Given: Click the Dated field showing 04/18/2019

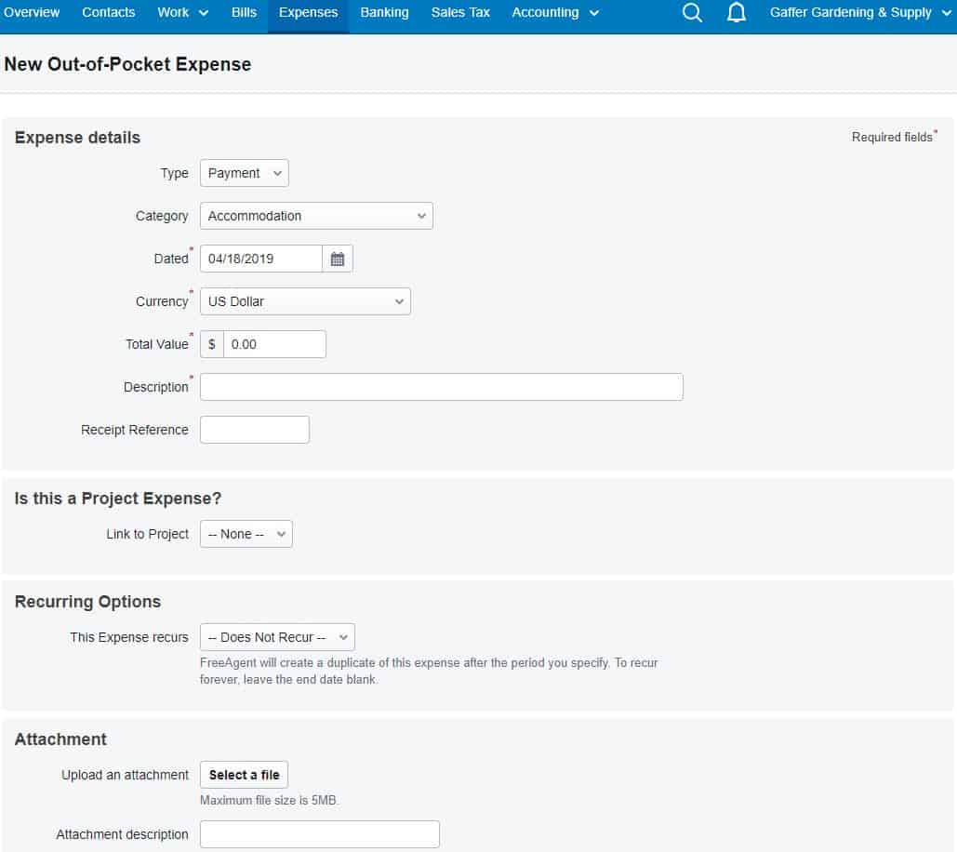Looking at the screenshot, I should 261,259.
